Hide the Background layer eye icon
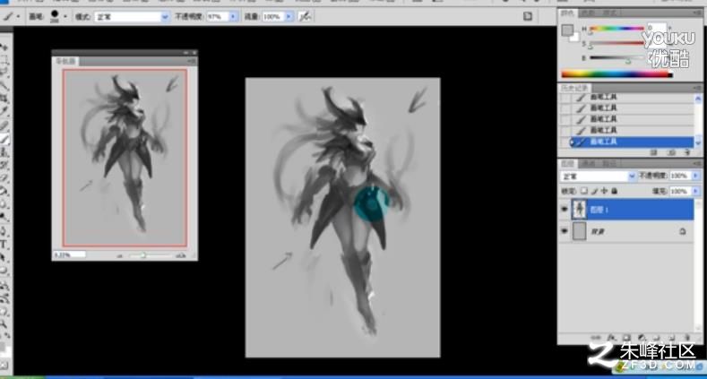Image resolution: width=707 pixels, height=379 pixels. (564, 231)
